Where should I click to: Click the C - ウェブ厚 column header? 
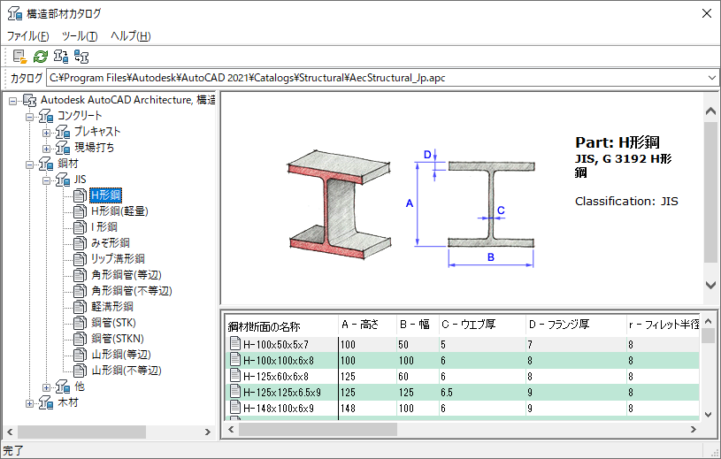tap(482, 325)
